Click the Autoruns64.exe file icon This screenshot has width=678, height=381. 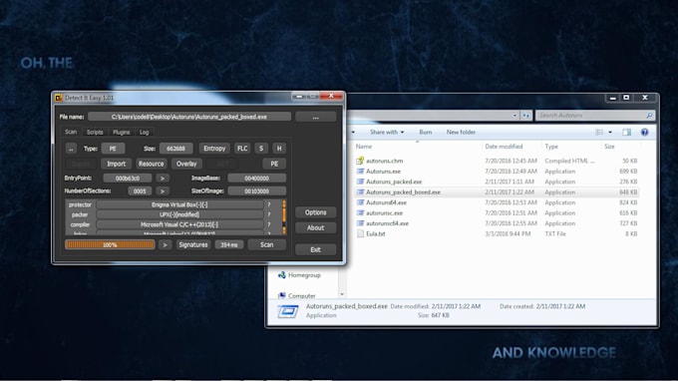[360, 202]
